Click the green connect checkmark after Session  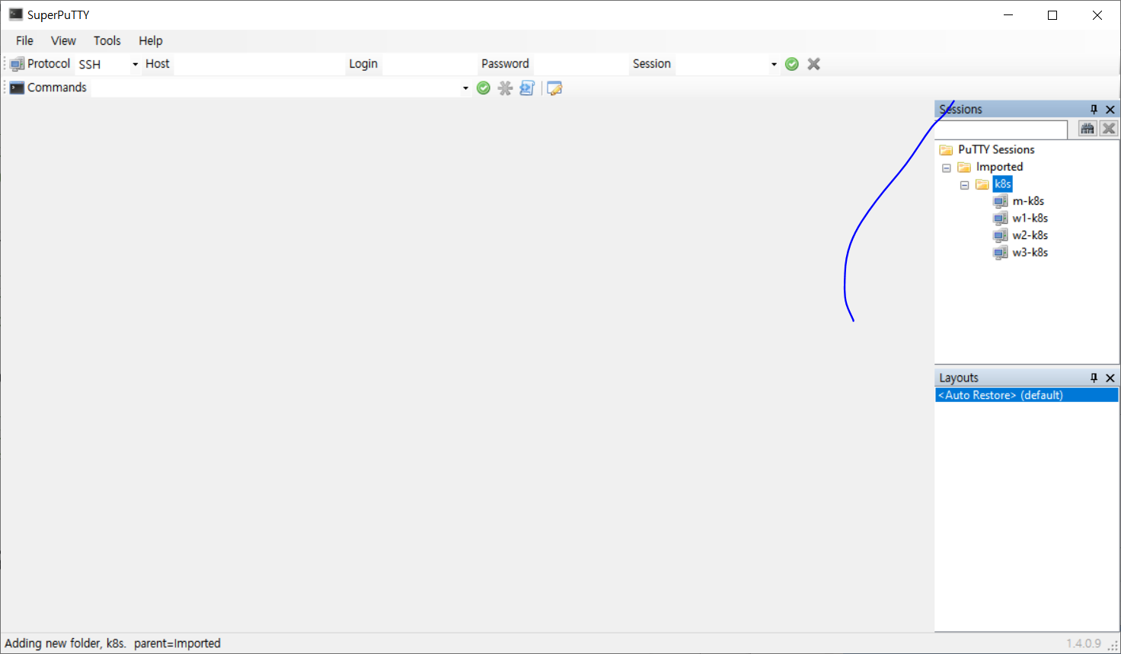(792, 64)
